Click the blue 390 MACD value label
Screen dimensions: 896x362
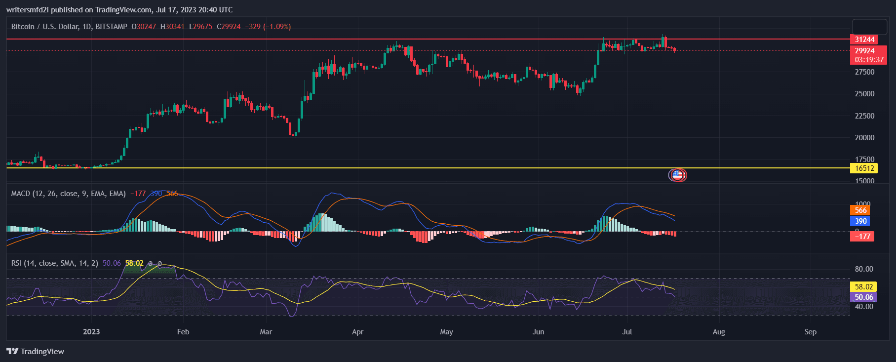click(x=860, y=221)
